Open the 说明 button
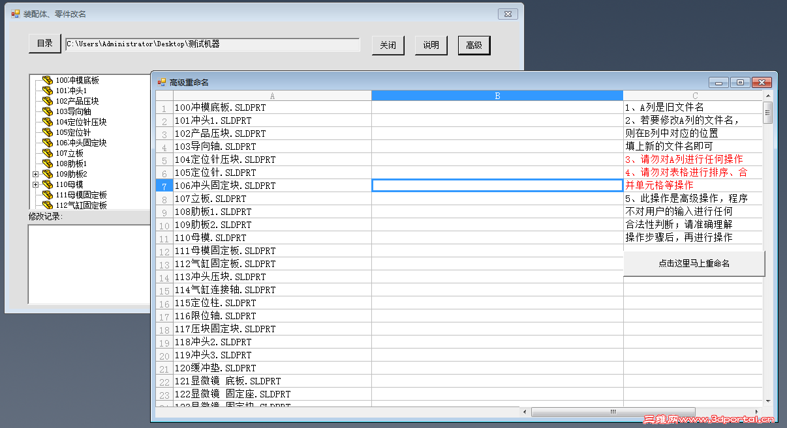 (x=431, y=45)
